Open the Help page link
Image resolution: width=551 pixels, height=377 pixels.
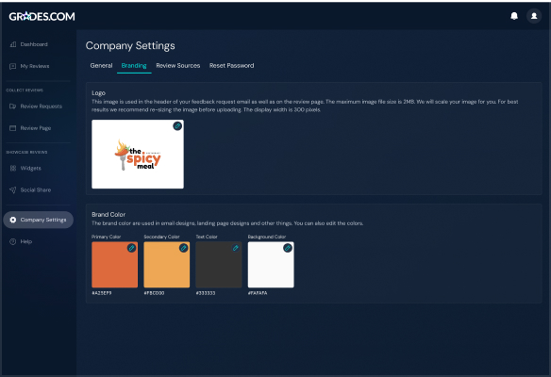[26, 241]
